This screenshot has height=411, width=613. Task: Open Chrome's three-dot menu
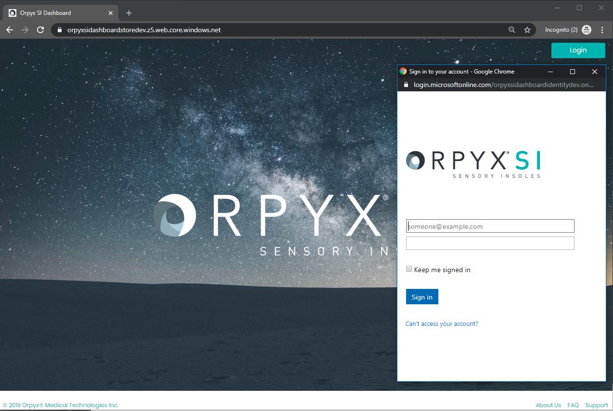coord(602,30)
